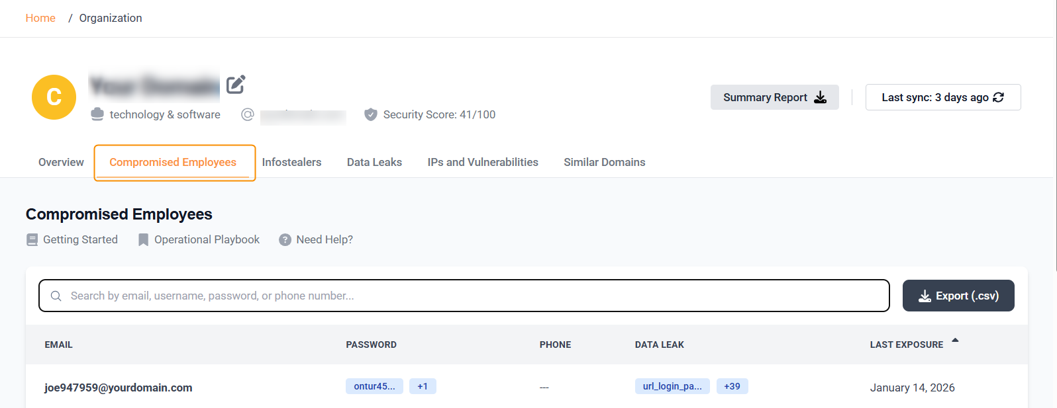1057x408 pixels.
Task: Open the Overview tab
Action: [61, 162]
